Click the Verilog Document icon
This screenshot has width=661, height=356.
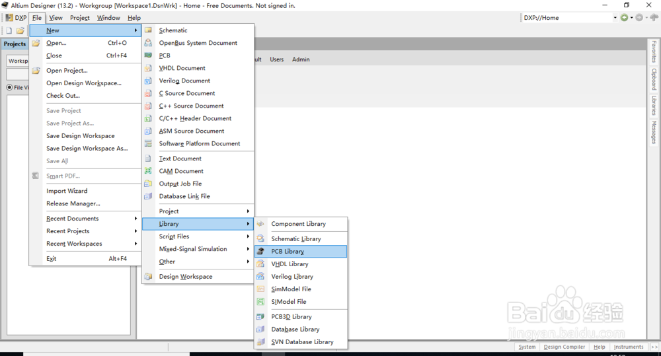(x=148, y=81)
